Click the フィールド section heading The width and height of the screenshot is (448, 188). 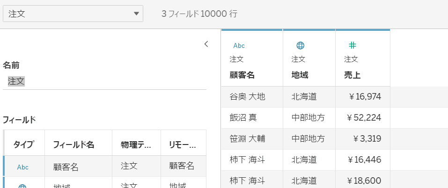[20, 120]
